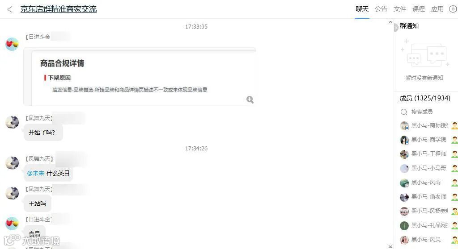
Task: Select member 黑小马-俞老师
Action: pos(428,197)
